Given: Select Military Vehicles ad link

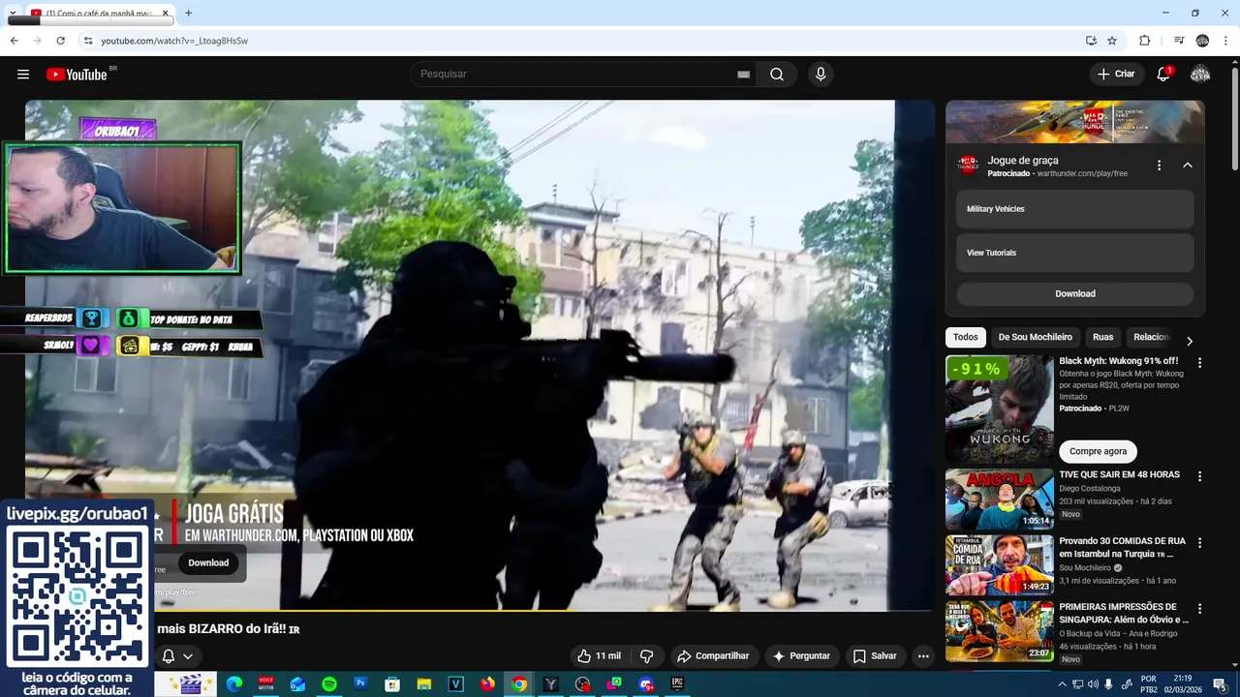Looking at the screenshot, I should click(1074, 209).
